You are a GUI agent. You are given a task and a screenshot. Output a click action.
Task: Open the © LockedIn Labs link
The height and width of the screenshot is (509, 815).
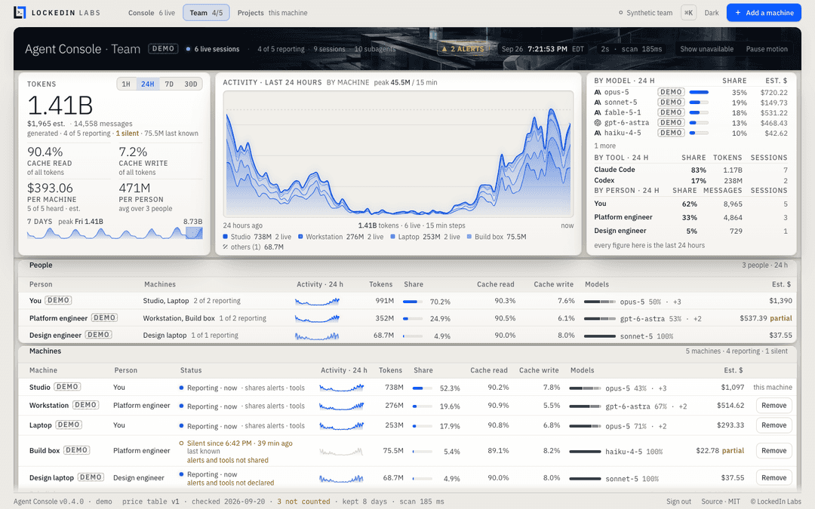pos(776,501)
